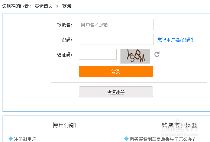Screen dimensions: 210x142
Task: Open 快速注册 quick registration
Action: pos(116,92)
